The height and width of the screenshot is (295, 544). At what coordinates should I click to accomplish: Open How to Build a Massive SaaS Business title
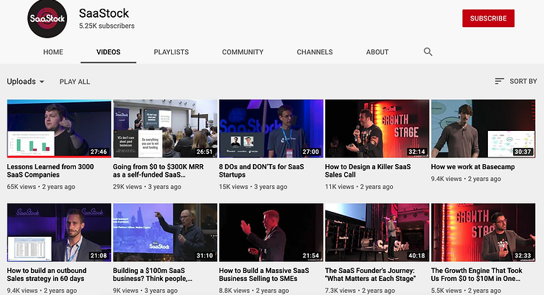264,274
